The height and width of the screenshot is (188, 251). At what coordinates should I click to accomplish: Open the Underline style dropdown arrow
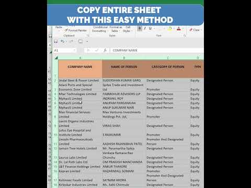point(154,29)
